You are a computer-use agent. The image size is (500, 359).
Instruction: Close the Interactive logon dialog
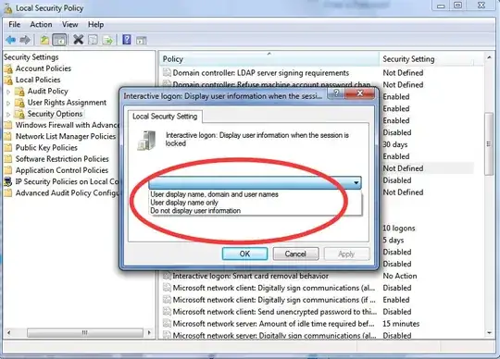click(x=360, y=93)
